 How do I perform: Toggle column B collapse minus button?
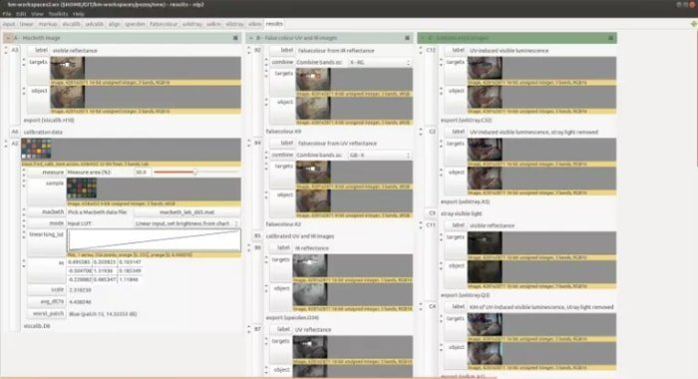pos(250,38)
